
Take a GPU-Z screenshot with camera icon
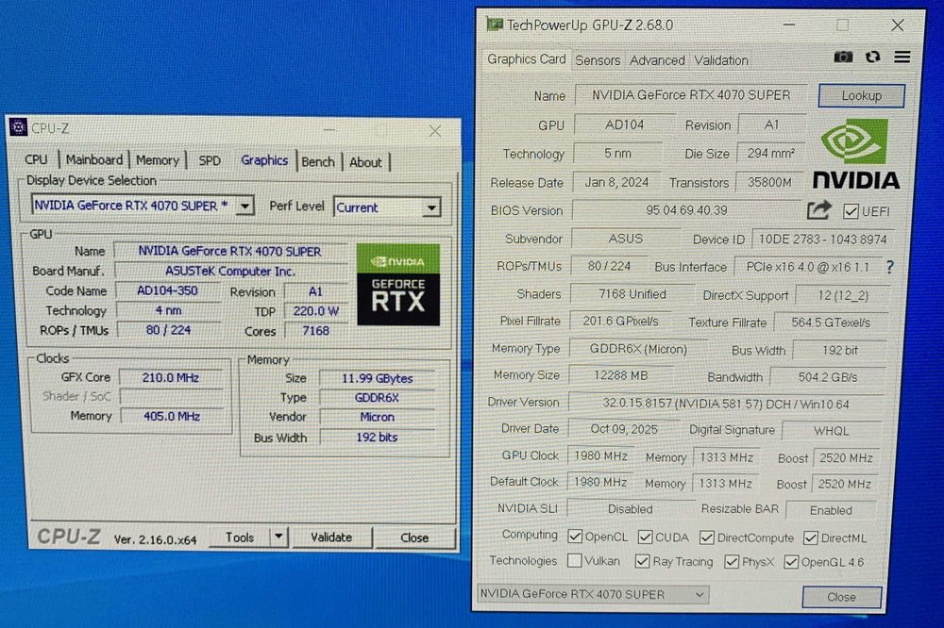[843, 58]
